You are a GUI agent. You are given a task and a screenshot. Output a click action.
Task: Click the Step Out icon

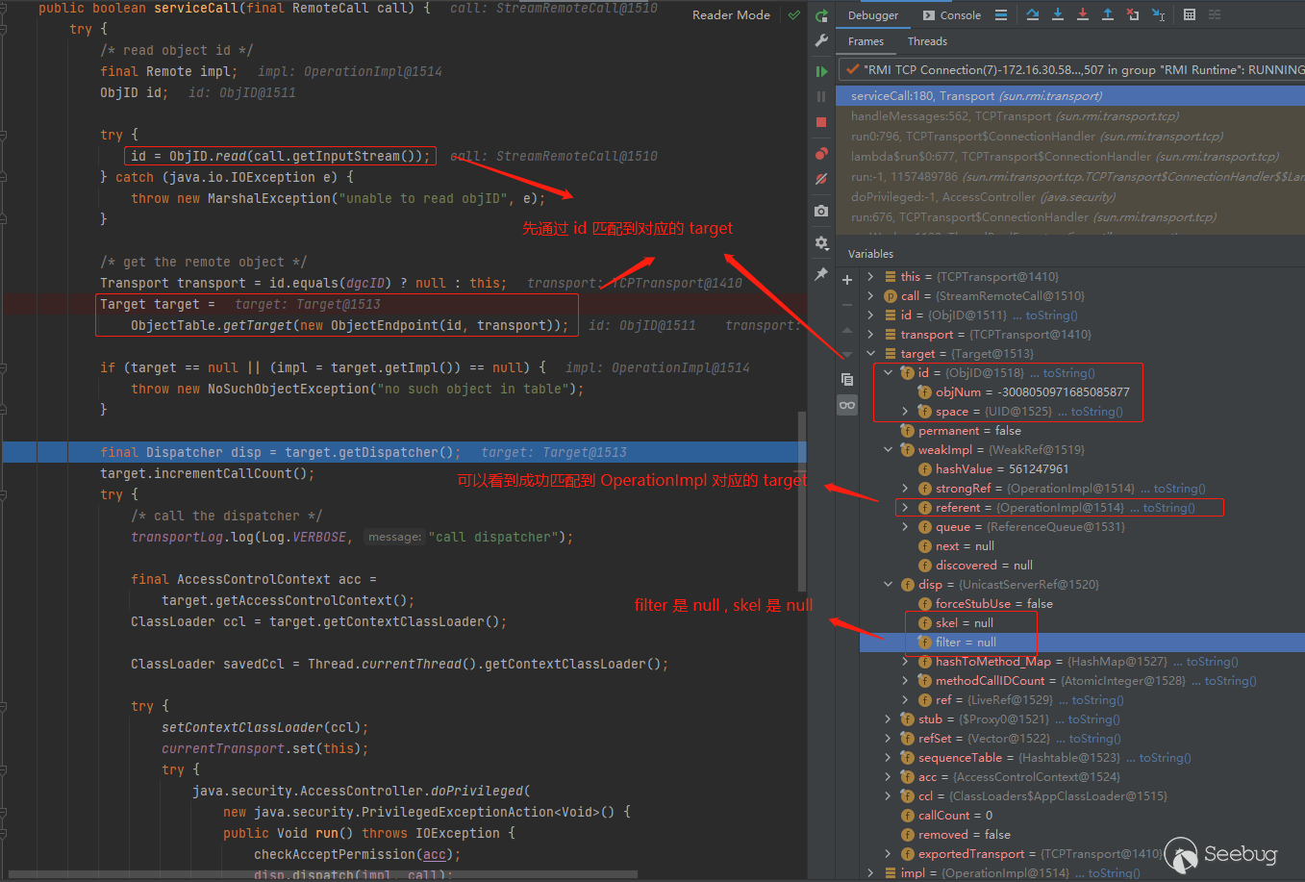[x=1108, y=14]
